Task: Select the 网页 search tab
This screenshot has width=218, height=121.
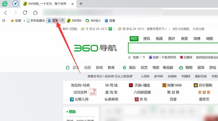Action: tap(134, 39)
